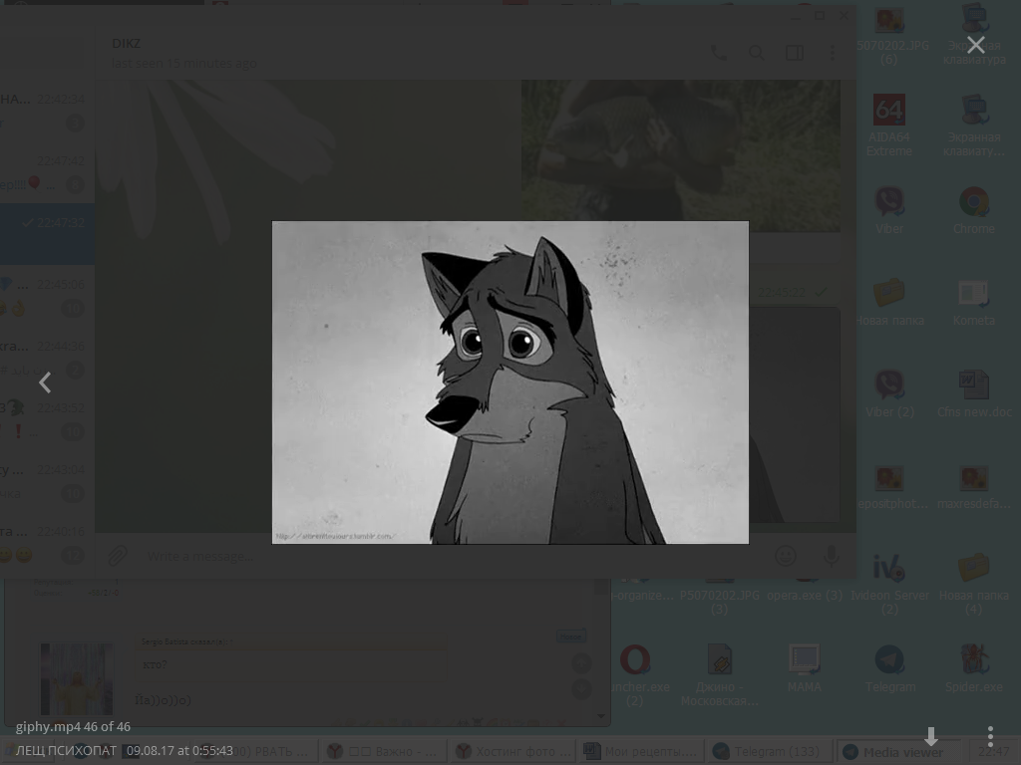1021x765 pixels.
Task: Open the media viewer more options menu
Action: point(990,736)
